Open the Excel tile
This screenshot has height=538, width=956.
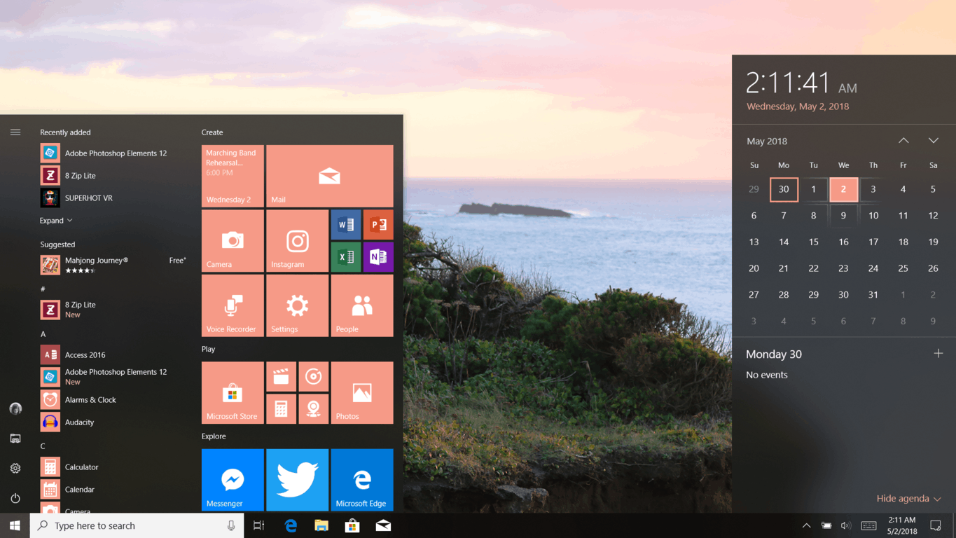[x=346, y=257]
